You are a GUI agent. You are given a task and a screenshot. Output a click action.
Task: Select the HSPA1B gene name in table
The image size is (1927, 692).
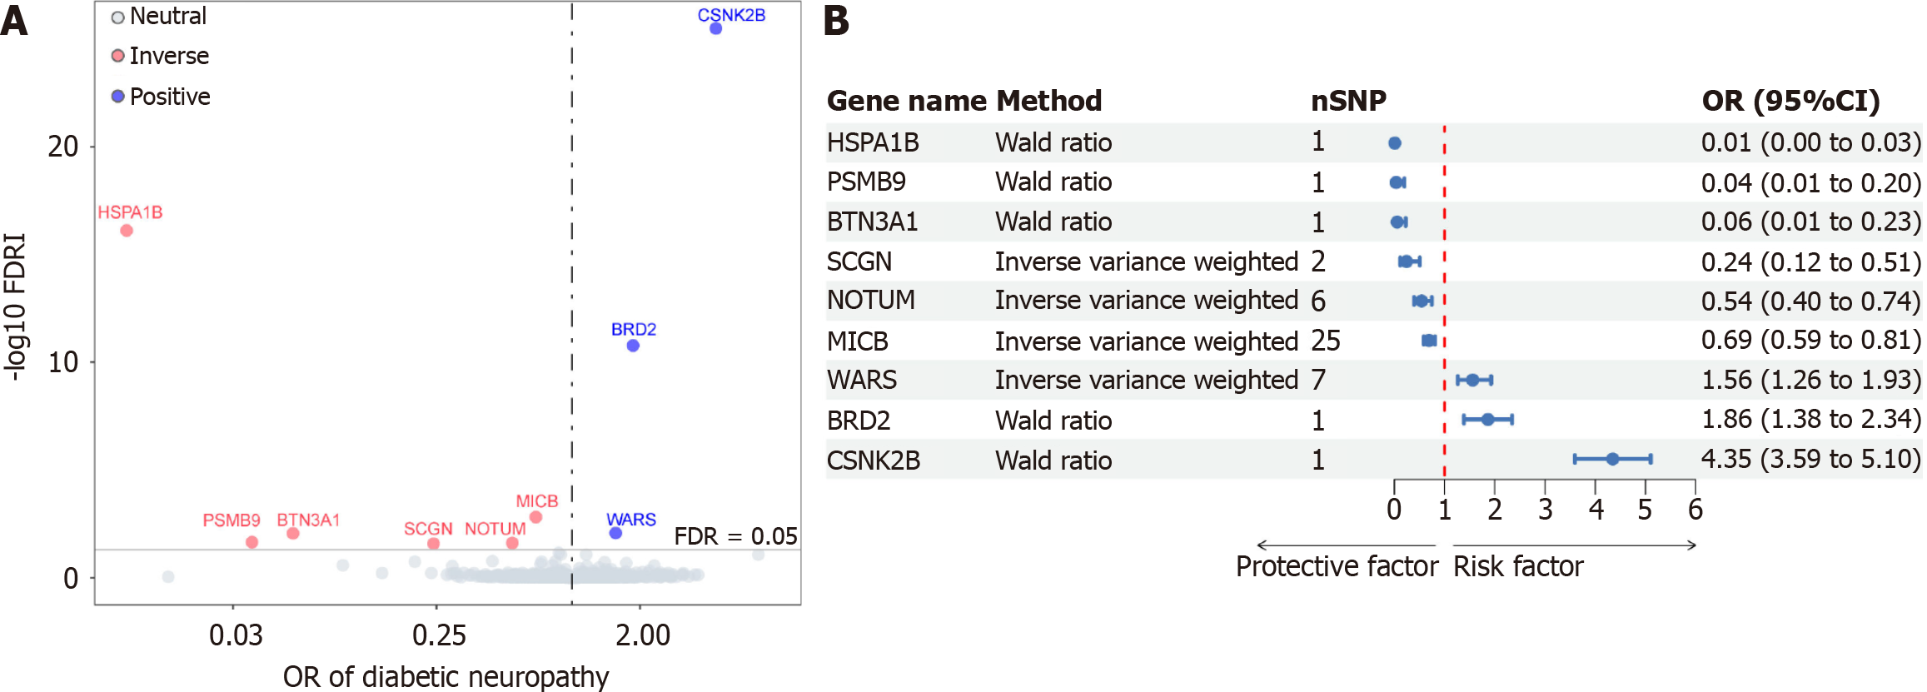873,142
